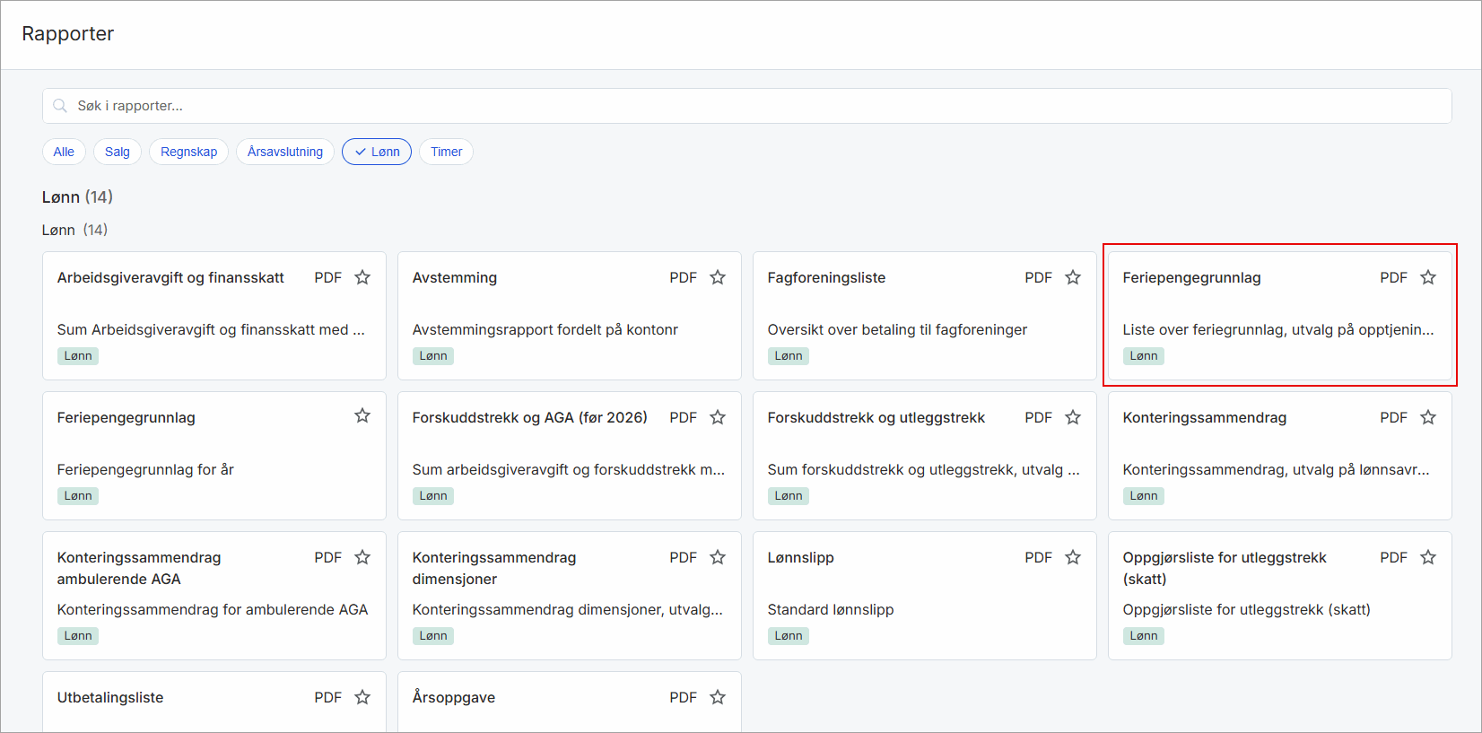Image resolution: width=1482 pixels, height=733 pixels.
Task: Click the search magnifier icon
Action: point(60,106)
